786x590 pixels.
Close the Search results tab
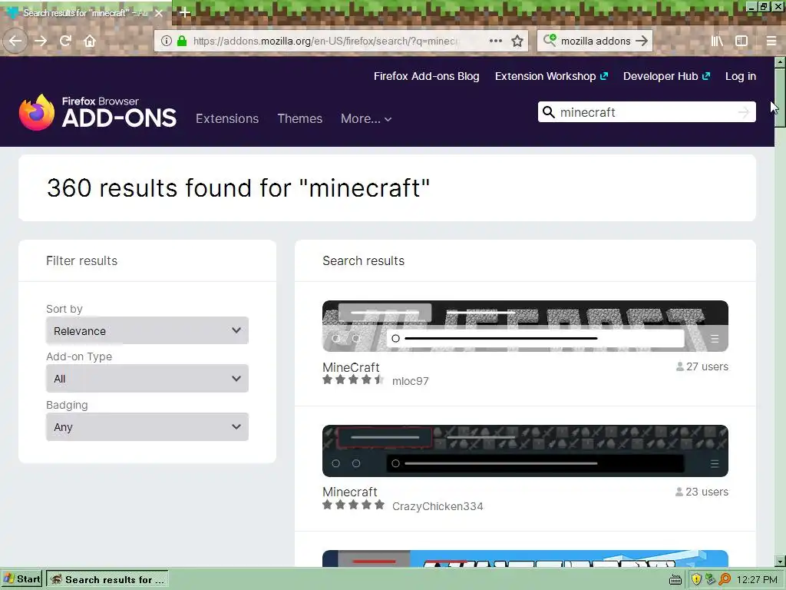coord(159,13)
